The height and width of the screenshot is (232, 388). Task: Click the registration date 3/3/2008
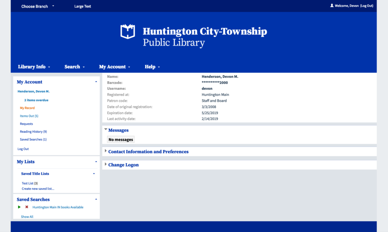pos(209,107)
